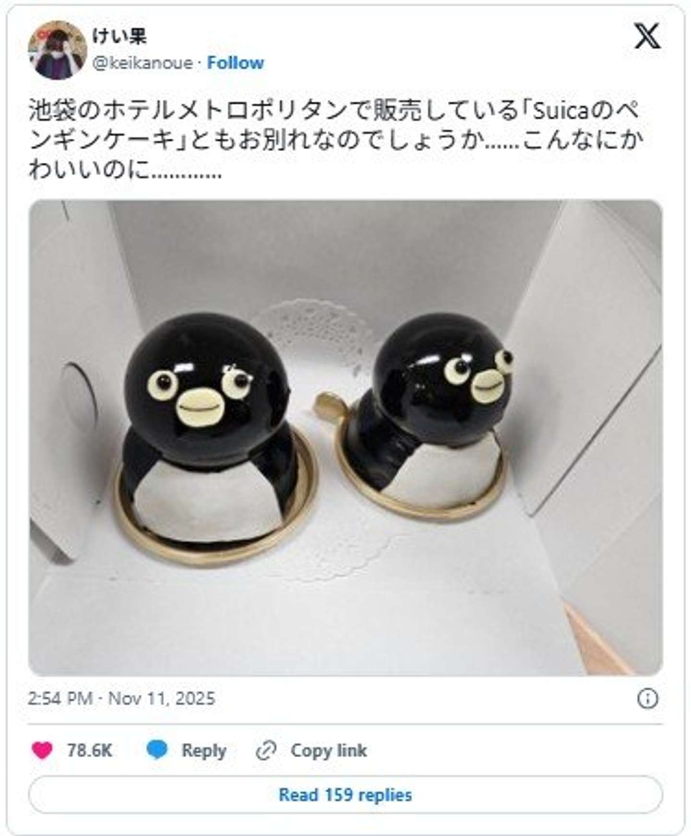Open the penguin cake photo
The width and height of the screenshot is (691, 836).
coord(345,438)
